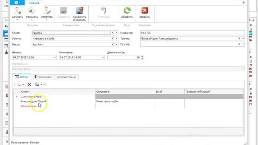Open the Записать split arrow below label
Viewport: 258px width, 145px height.
(17, 20)
